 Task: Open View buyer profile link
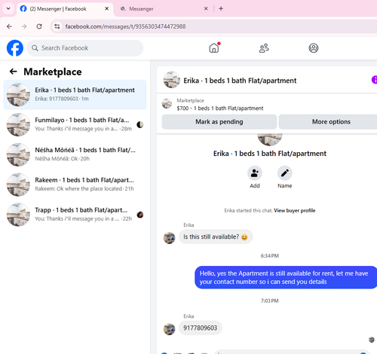(295, 210)
